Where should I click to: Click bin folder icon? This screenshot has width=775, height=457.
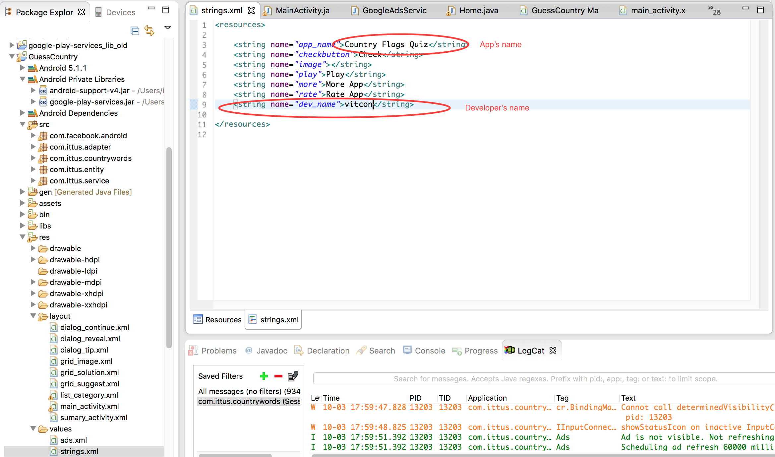32,214
